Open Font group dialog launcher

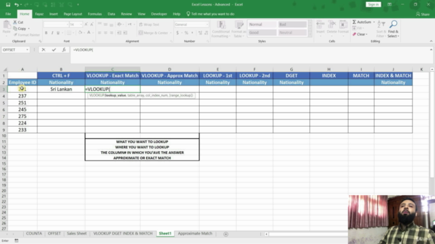click(x=93, y=41)
